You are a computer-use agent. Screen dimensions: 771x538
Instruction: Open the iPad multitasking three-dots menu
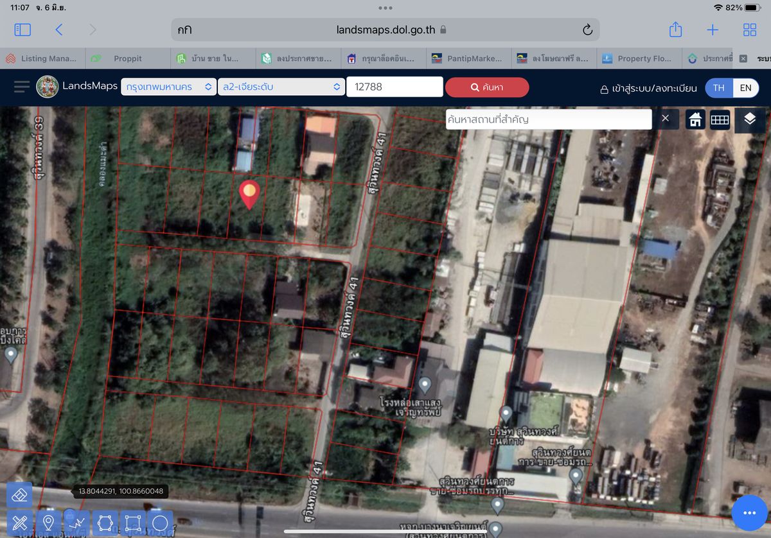(385, 8)
